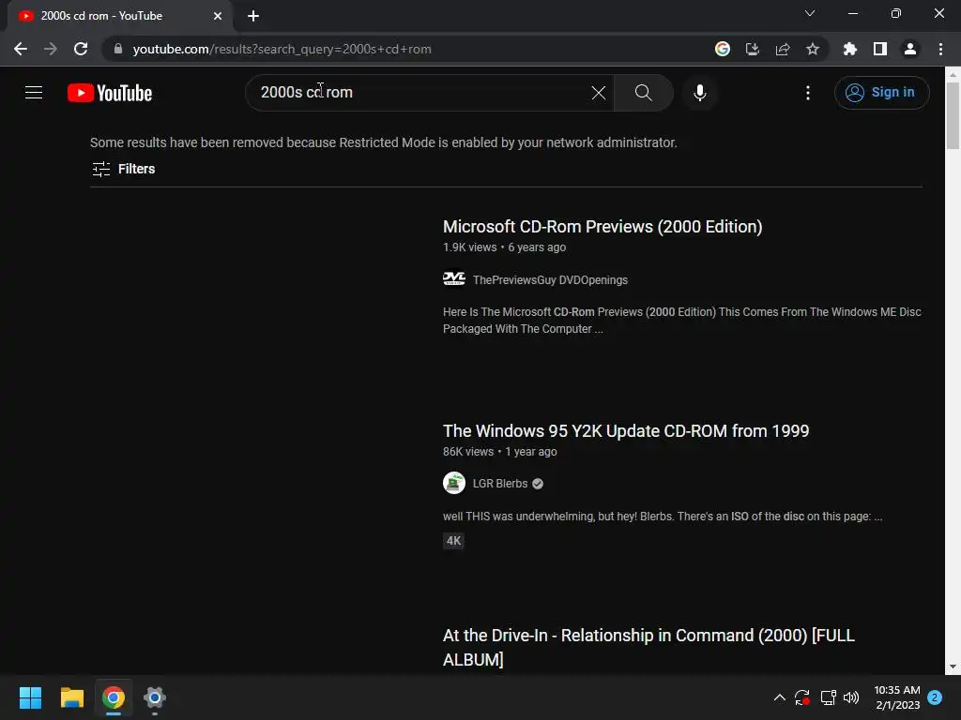
Task: Bookmark this page with star icon
Action: tap(812, 49)
